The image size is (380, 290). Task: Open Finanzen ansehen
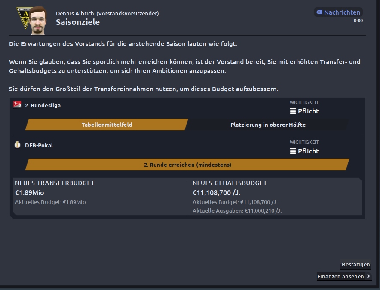tap(340, 276)
